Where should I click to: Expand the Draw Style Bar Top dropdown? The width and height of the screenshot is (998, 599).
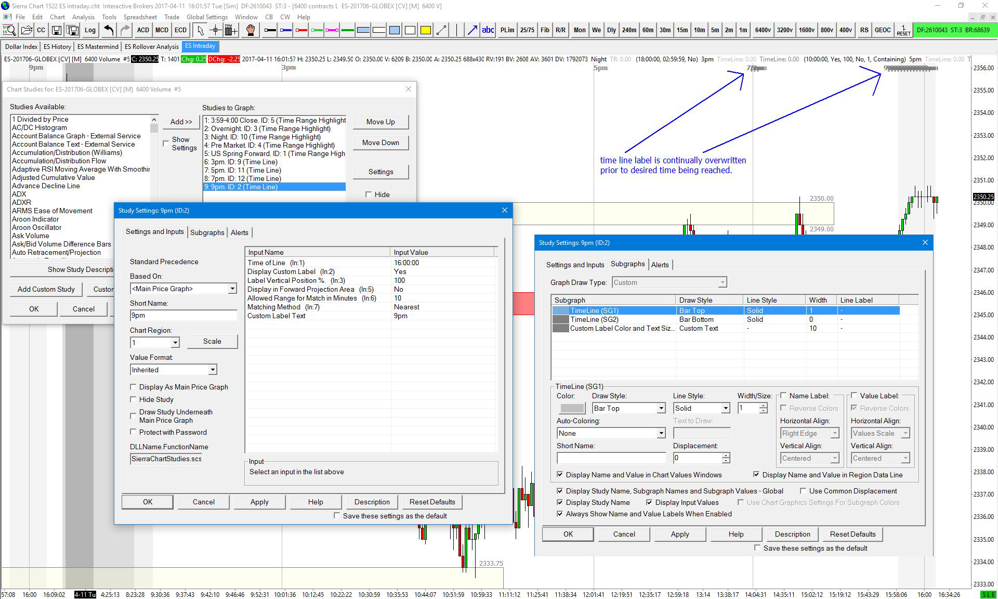tap(661, 408)
